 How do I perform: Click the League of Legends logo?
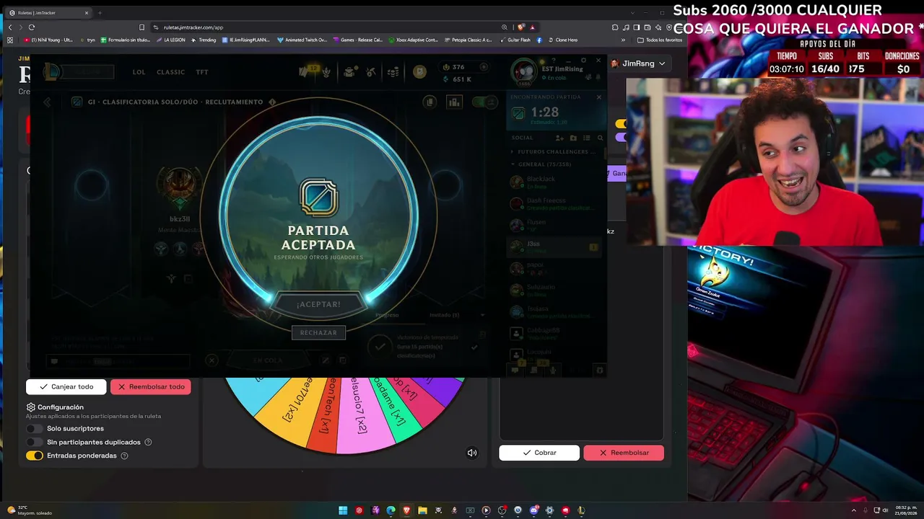pyautogui.click(x=51, y=71)
